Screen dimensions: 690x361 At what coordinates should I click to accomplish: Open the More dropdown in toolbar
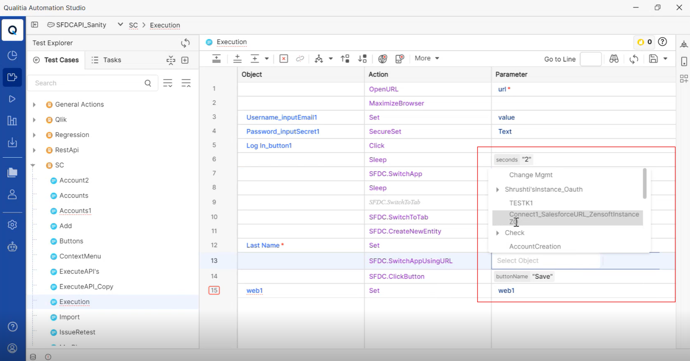pyautogui.click(x=427, y=58)
